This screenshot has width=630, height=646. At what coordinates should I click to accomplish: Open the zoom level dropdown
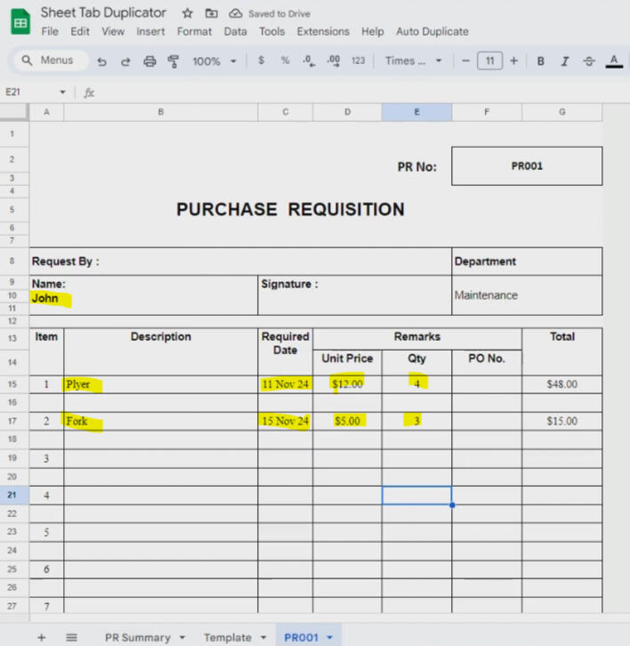point(214,61)
